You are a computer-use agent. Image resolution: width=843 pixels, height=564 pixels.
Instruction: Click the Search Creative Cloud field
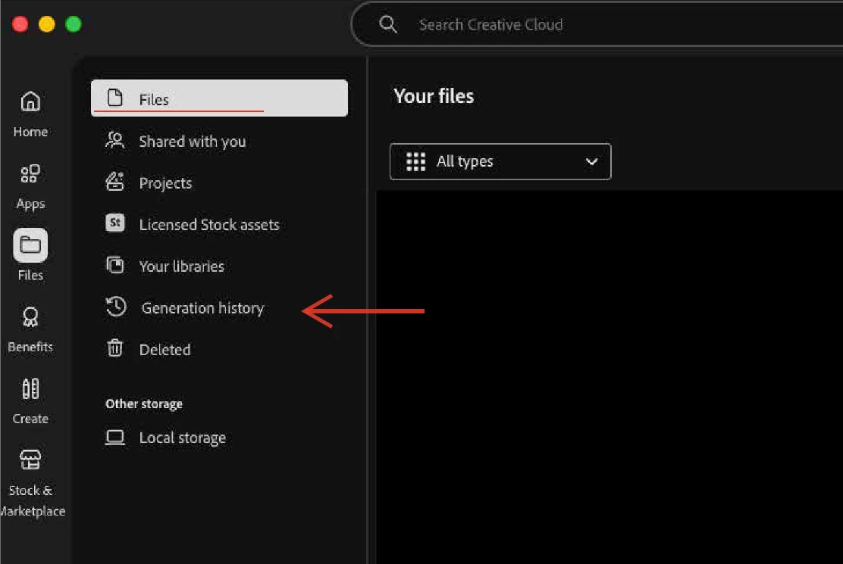[597, 24]
